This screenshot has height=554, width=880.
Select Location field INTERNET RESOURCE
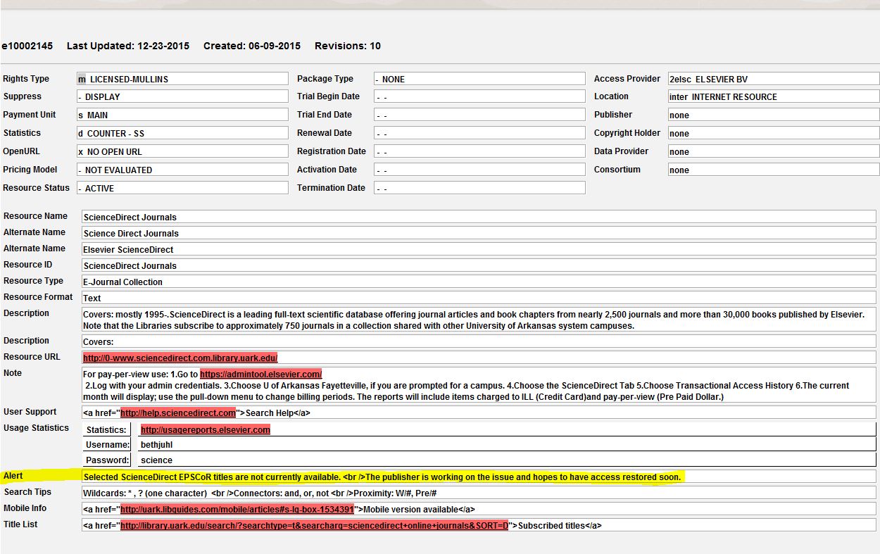[x=774, y=96]
